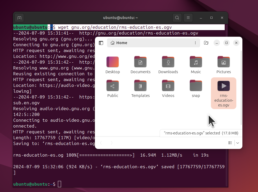Click the terminal window scrollbar
The image size is (258, 192).
[x=227, y=105]
